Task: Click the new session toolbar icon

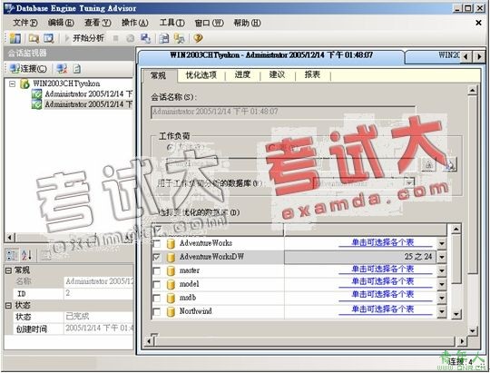Action: coord(15,38)
